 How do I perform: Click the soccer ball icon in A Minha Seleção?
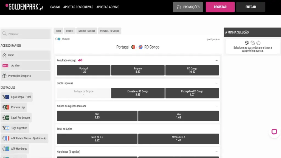pos(247,43)
